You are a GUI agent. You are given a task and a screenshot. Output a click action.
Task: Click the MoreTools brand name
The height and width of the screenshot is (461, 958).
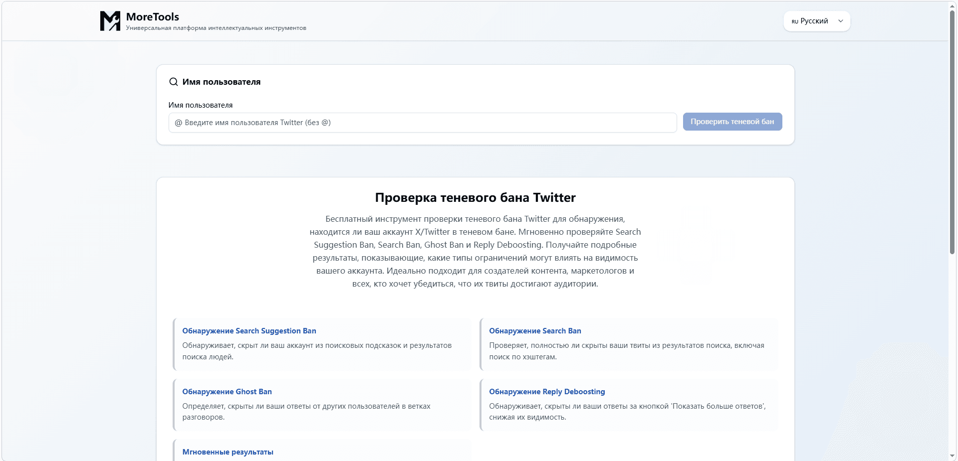[x=152, y=16]
